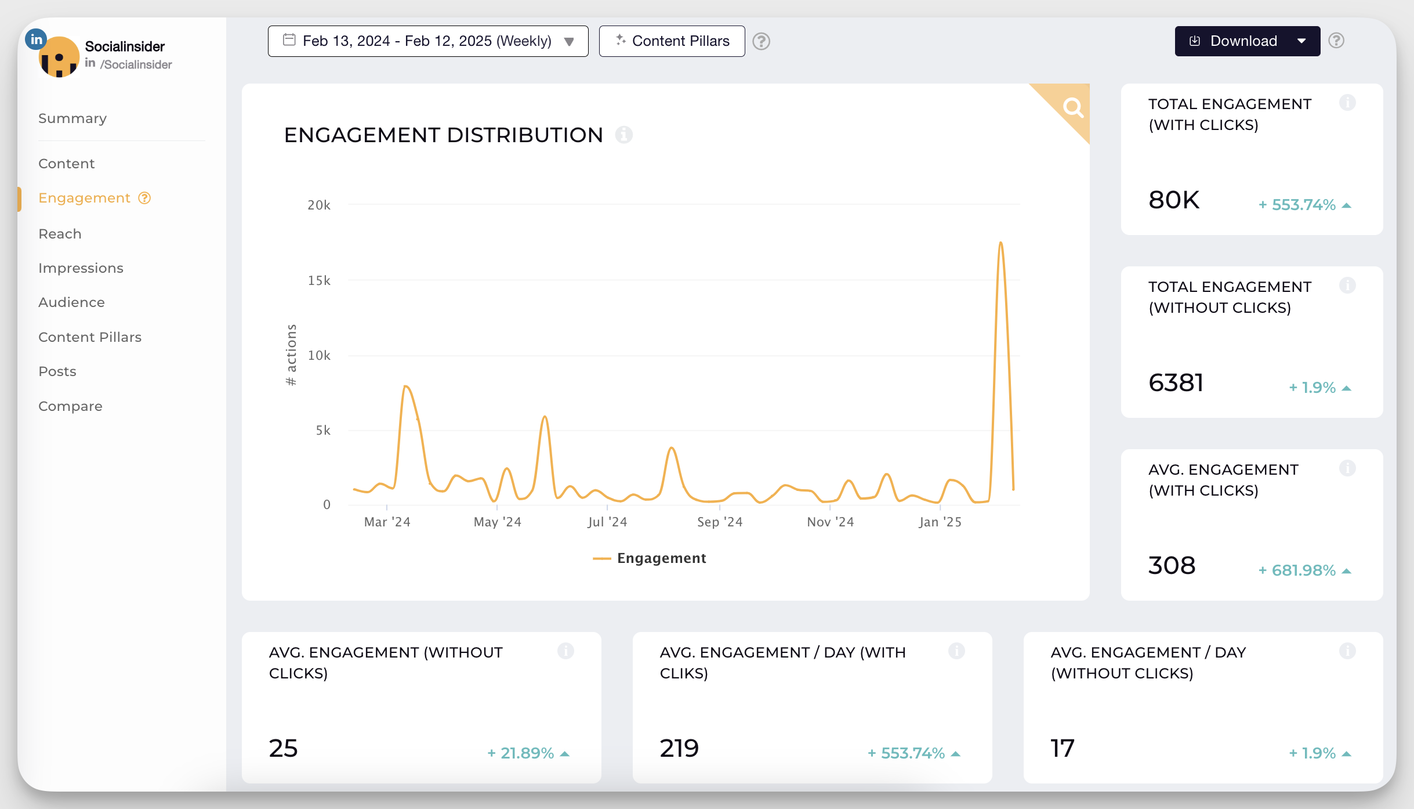Click the 17 engagement per day value

point(1063,748)
